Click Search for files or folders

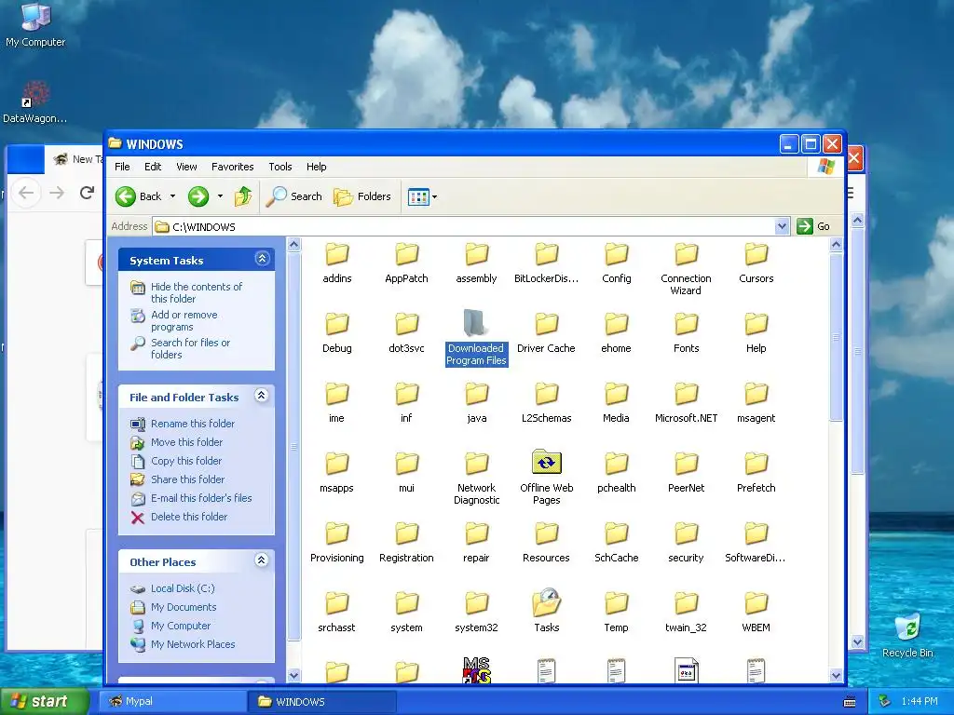(190, 348)
